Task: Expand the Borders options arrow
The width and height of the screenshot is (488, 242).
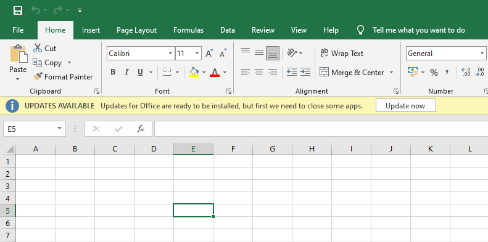Action: 178,73
